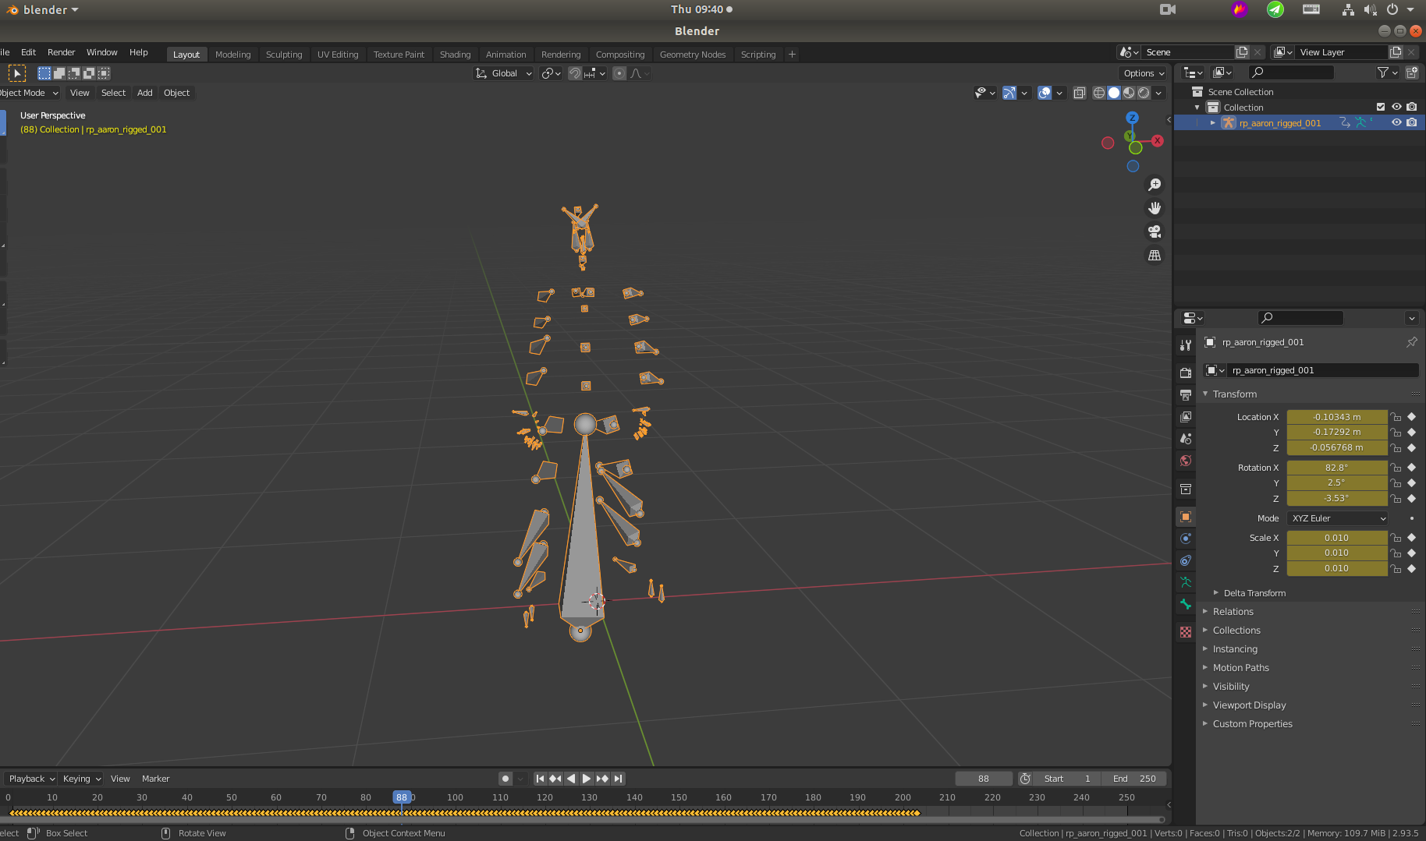Open the Output properties tab
This screenshot has width=1426, height=841.
click(x=1186, y=394)
